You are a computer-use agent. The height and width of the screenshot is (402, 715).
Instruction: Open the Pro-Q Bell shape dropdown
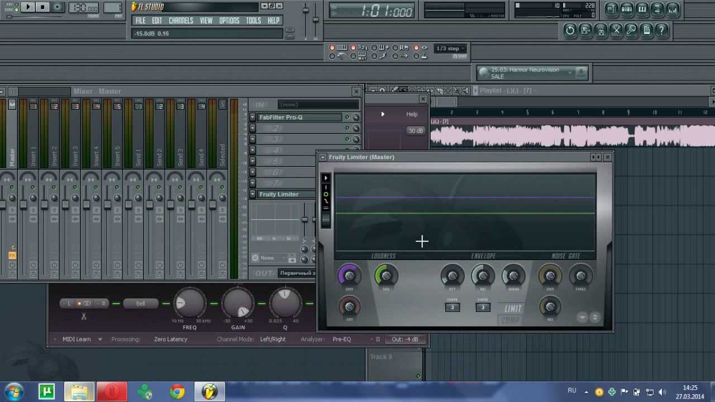click(x=140, y=303)
